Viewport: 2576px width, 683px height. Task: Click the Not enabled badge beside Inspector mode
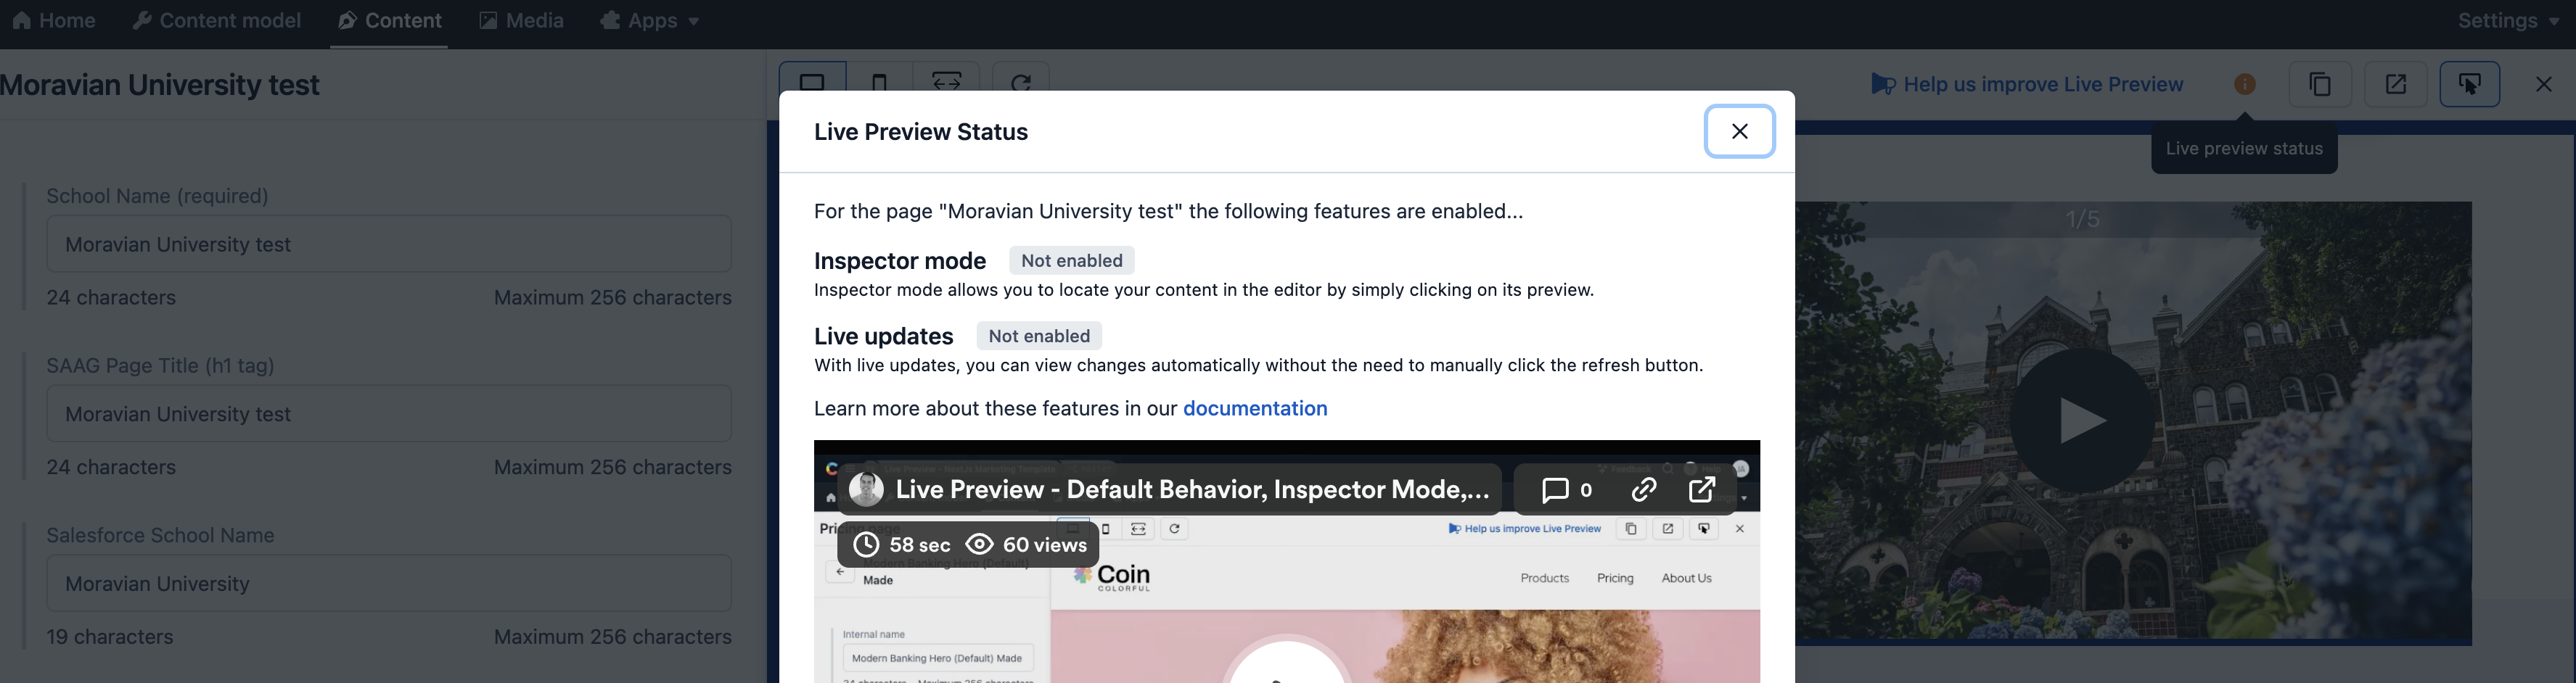[1071, 260]
